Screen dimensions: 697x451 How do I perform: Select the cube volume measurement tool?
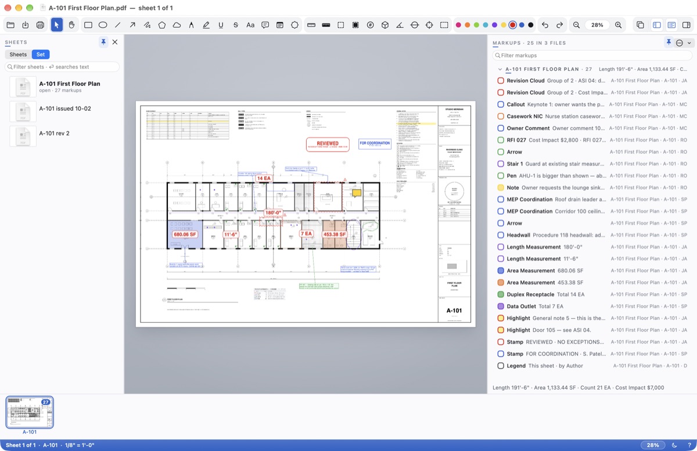[385, 25]
